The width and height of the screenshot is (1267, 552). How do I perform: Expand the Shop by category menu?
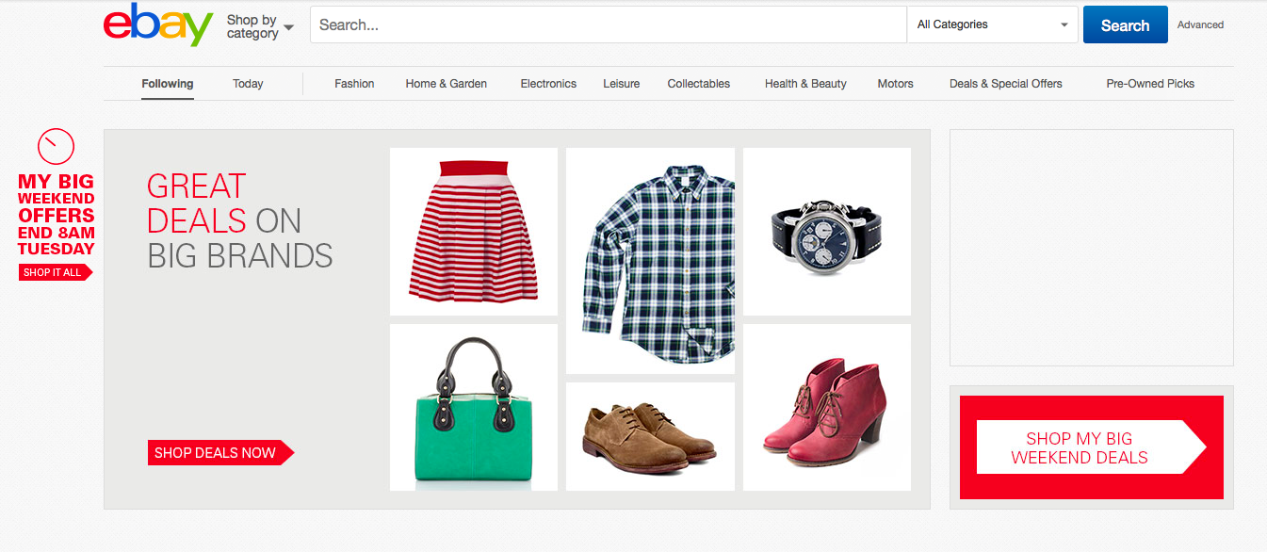click(260, 26)
